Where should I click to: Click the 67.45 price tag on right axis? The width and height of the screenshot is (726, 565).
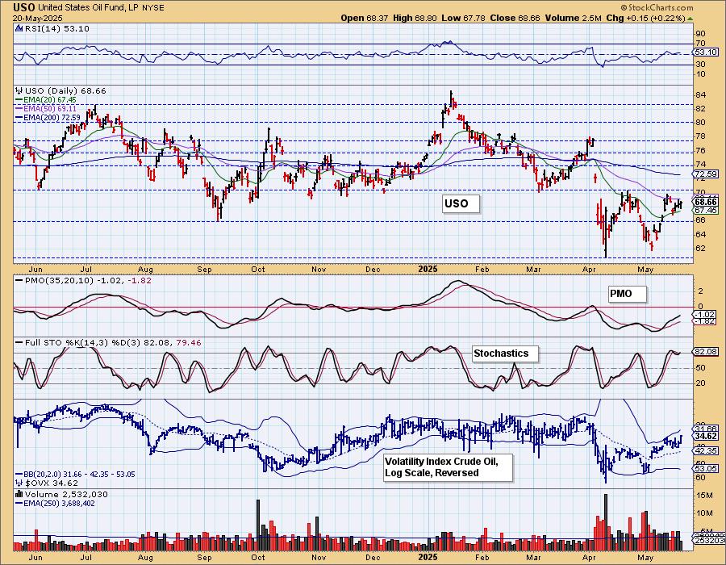(x=706, y=210)
